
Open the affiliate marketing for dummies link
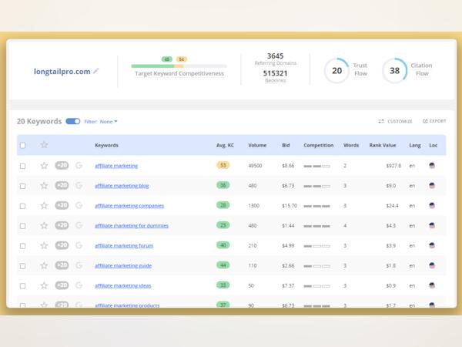click(x=132, y=226)
